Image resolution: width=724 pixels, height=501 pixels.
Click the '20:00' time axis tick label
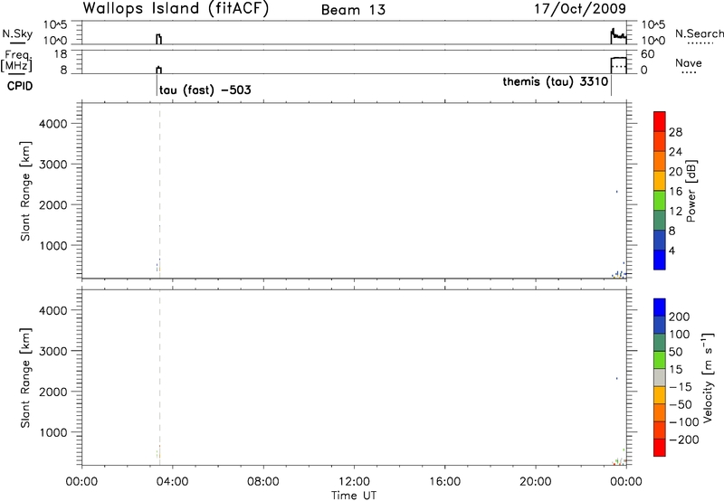536,482
